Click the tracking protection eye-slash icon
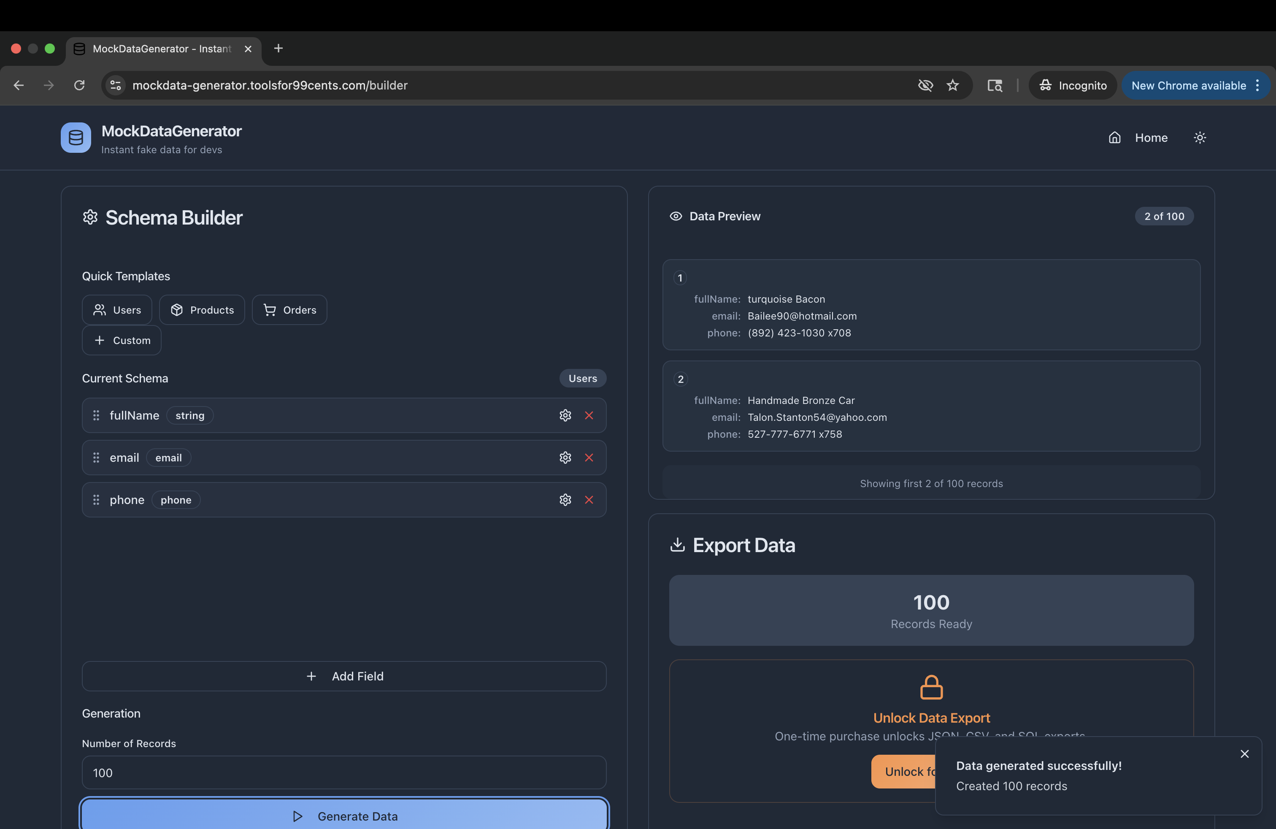The height and width of the screenshot is (829, 1276). point(925,85)
